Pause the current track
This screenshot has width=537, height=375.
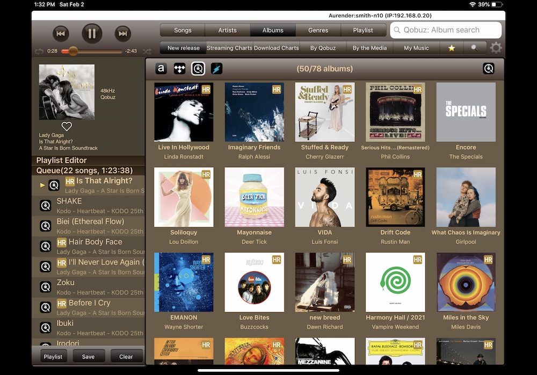click(92, 34)
